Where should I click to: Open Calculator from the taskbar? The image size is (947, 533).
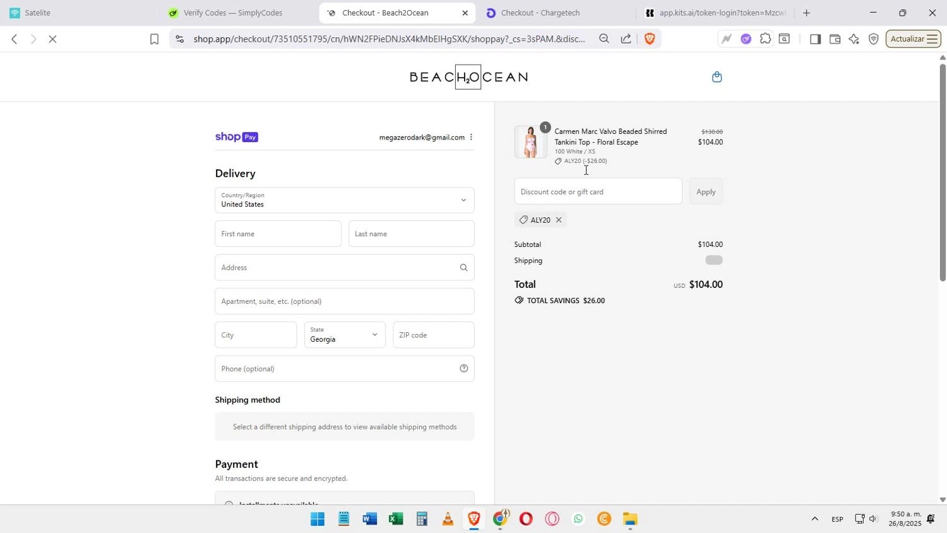pyautogui.click(x=422, y=519)
